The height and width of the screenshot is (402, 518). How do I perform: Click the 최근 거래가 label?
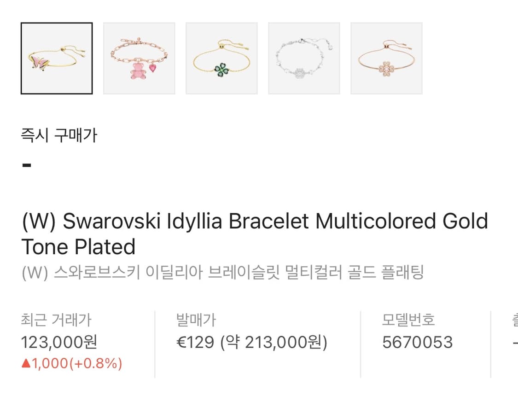point(57,320)
